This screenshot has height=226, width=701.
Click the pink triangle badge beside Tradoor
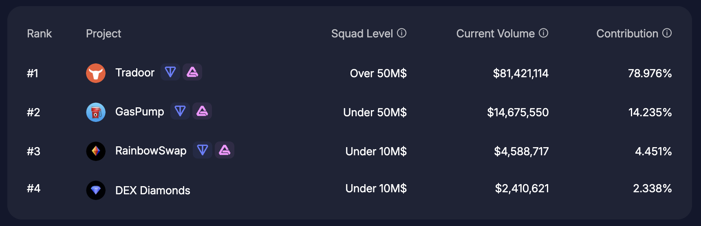point(192,72)
